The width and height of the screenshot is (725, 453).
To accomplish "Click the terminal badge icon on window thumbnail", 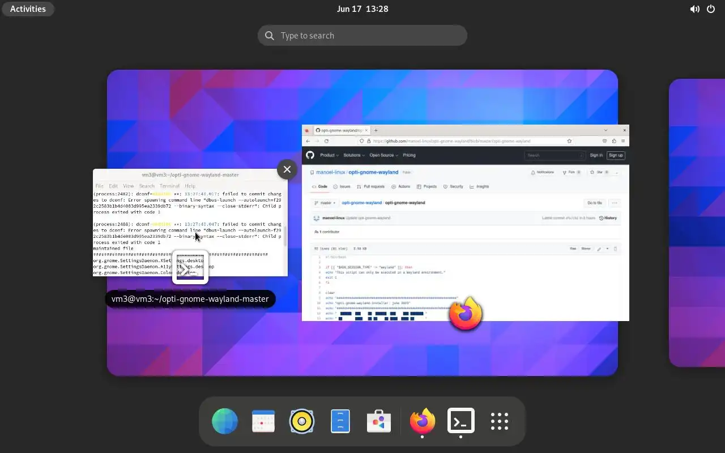I will (190, 267).
